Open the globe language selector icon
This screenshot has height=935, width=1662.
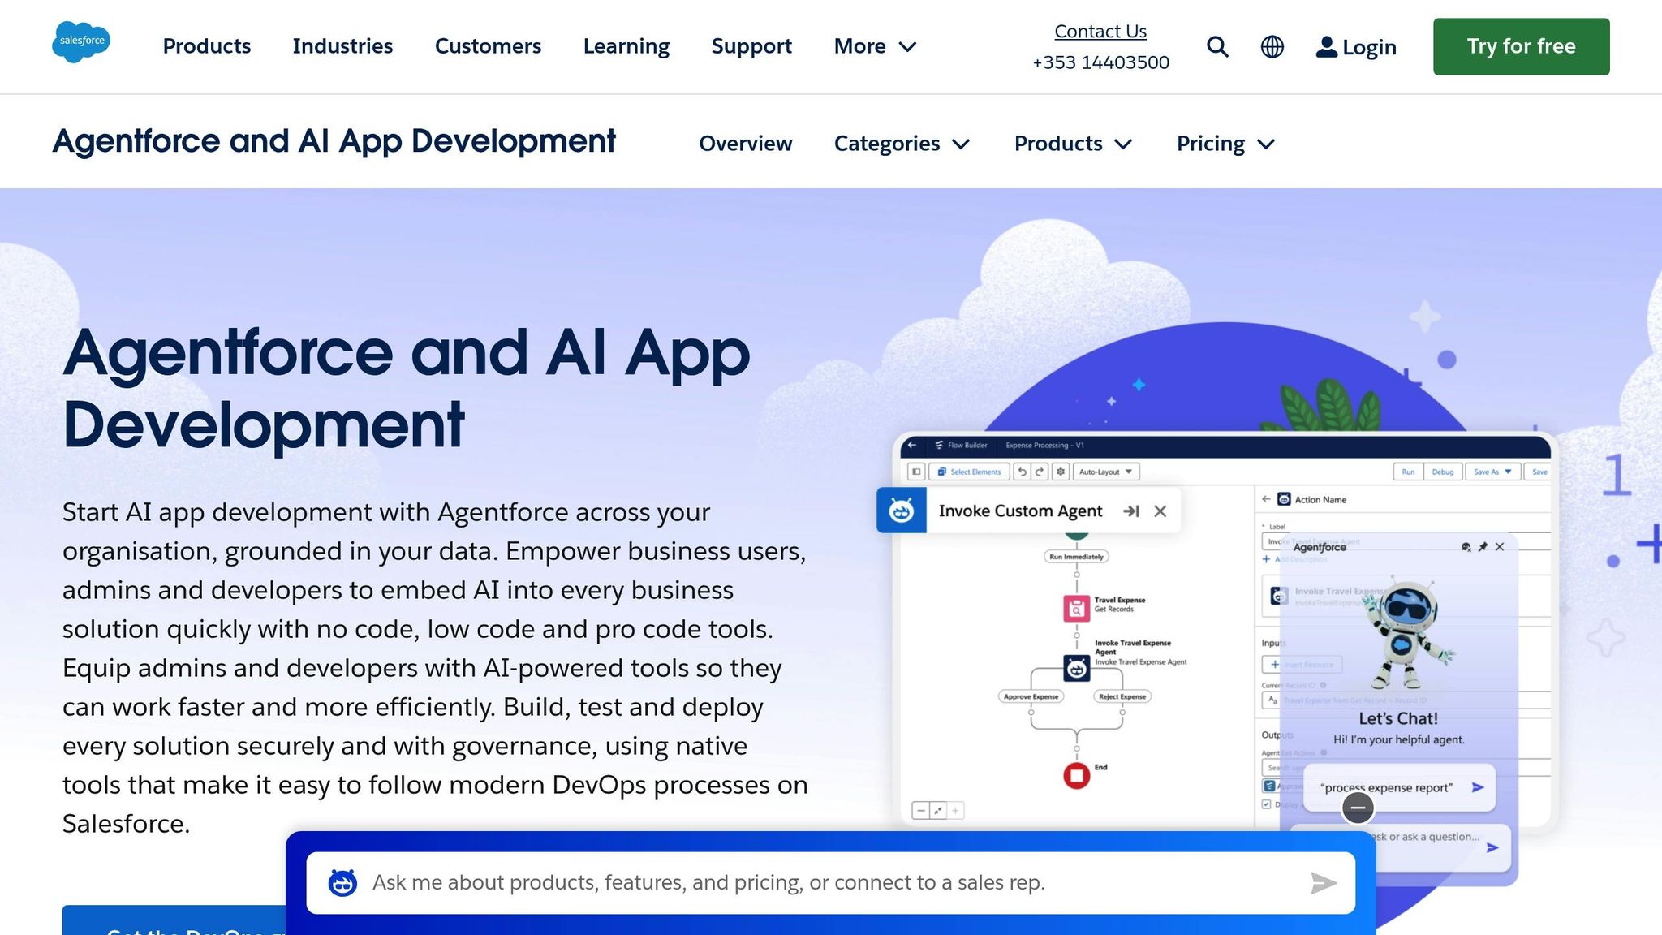[x=1272, y=47]
